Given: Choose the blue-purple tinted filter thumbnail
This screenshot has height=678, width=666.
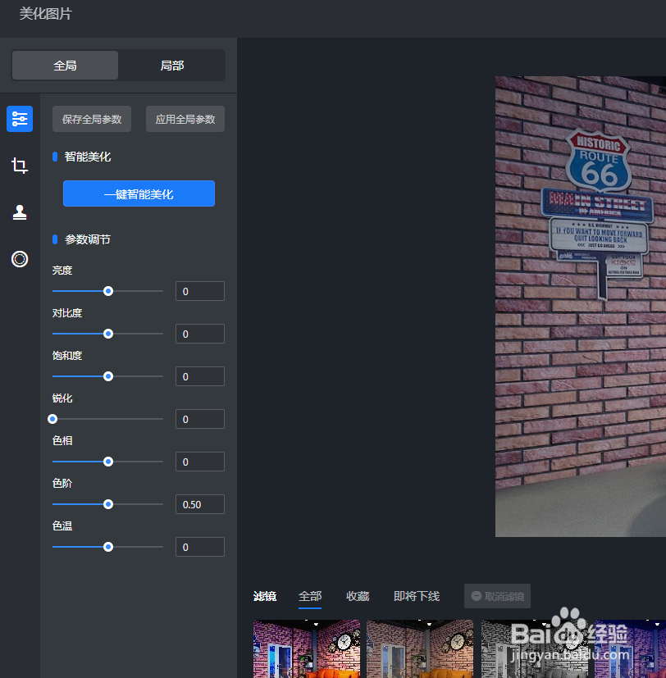Looking at the screenshot, I should (631, 648).
